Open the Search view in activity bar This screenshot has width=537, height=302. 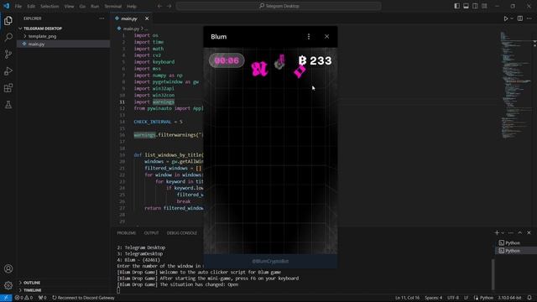pyautogui.click(x=8, y=37)
